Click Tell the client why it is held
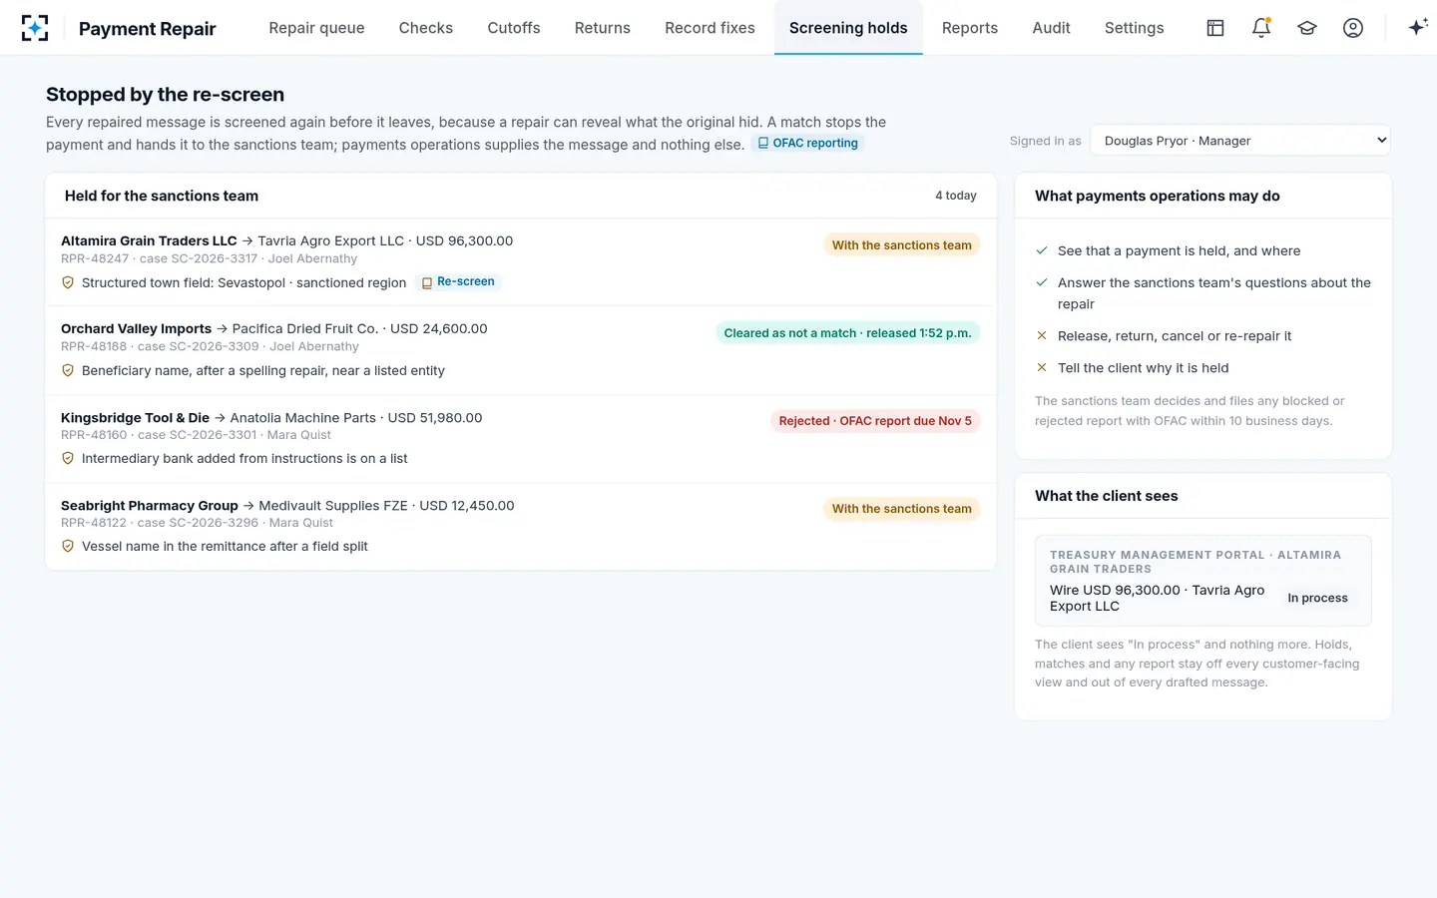The image size is (1437, 898). click(x=1144, y=368)
